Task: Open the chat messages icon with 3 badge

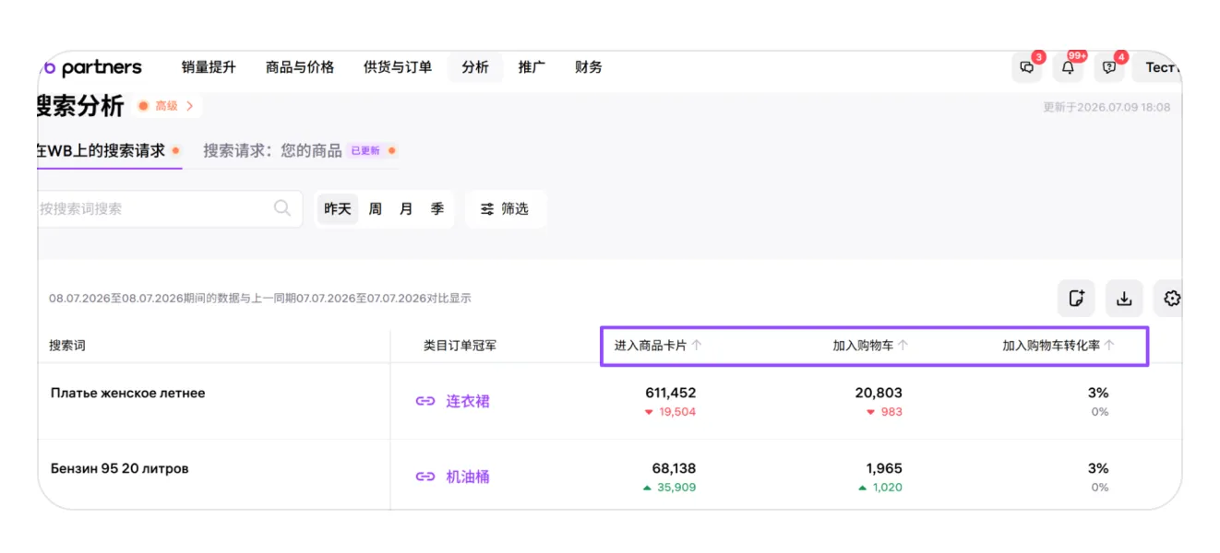Action: click(1026, 67)
